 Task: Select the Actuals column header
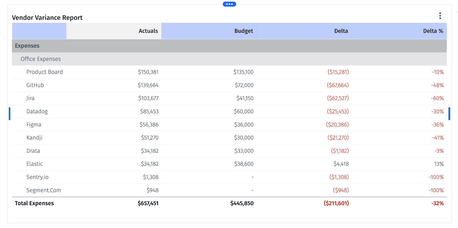(114, 31)
